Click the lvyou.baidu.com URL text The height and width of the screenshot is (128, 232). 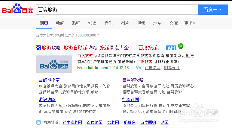pyautogui.click(x=93, y=68)
